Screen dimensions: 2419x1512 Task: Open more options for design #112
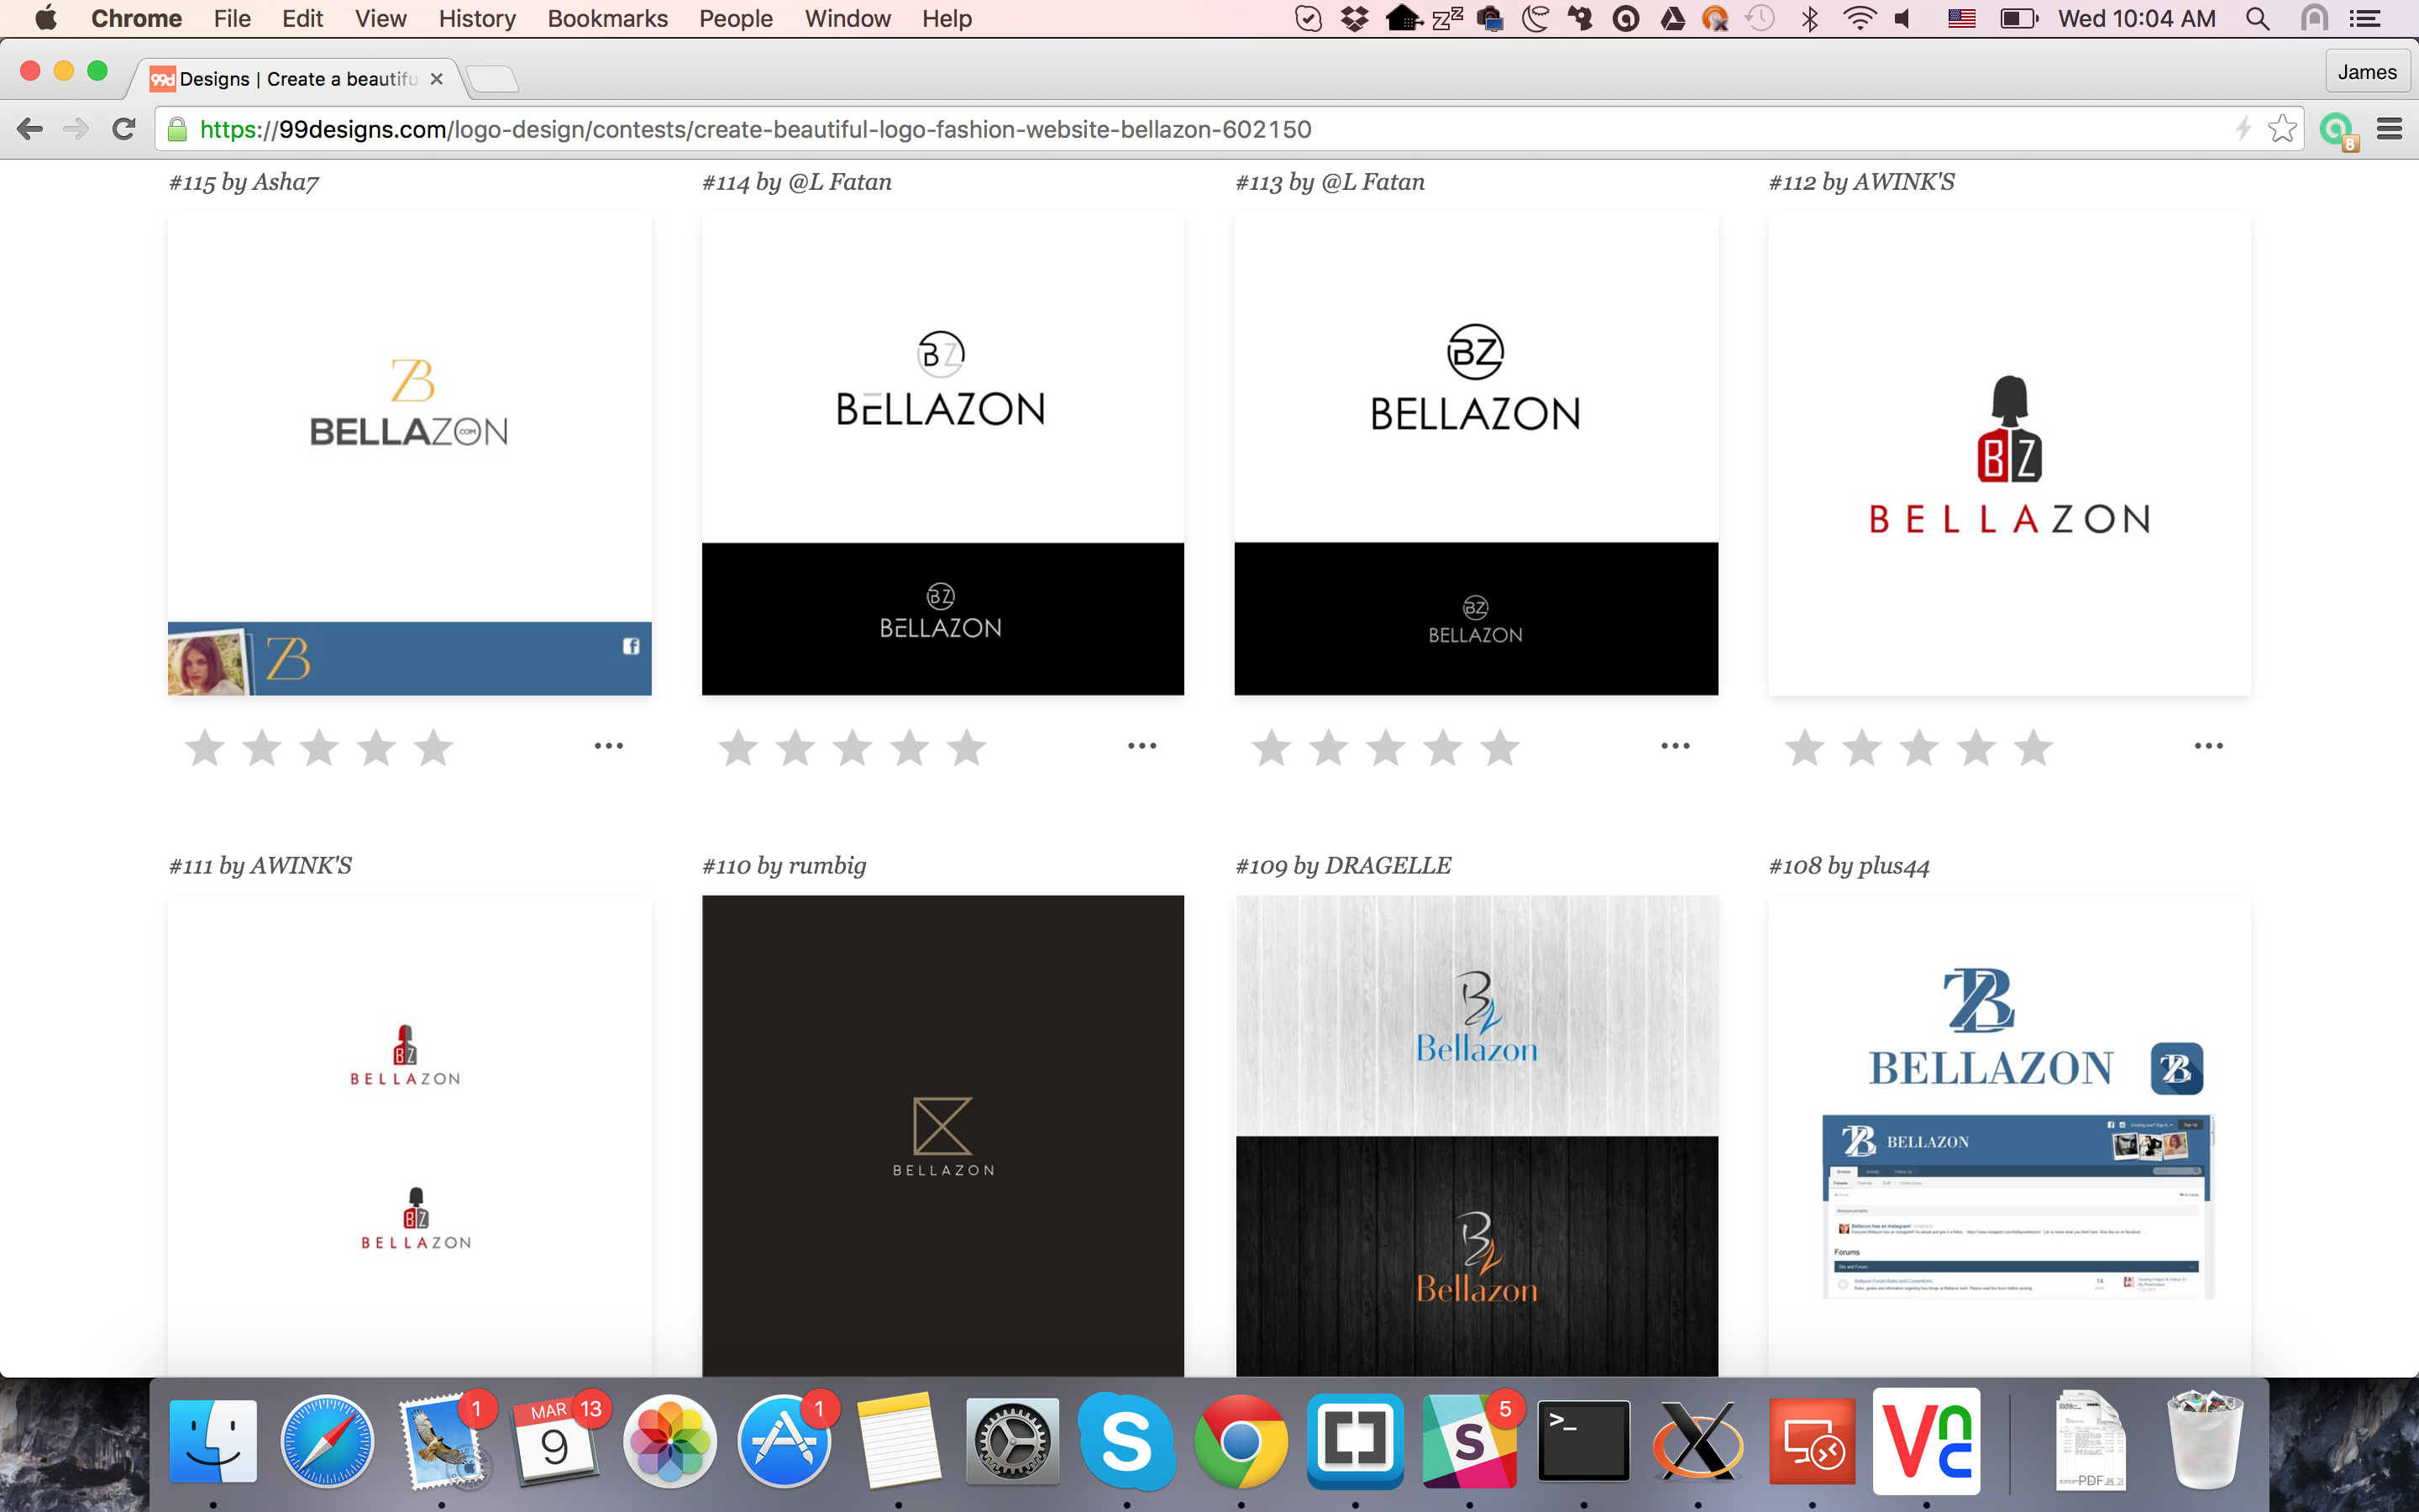click(2208, 746)
